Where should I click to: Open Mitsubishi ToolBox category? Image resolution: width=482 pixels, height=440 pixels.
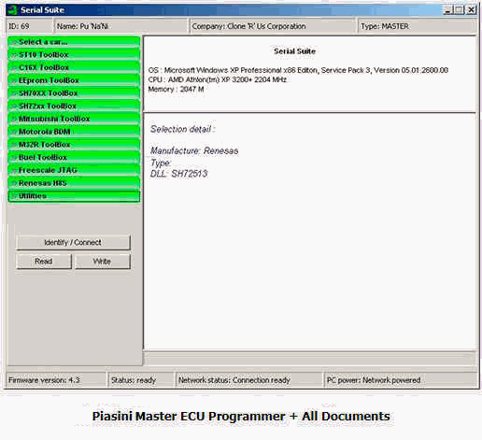click(x=74, y=119)
